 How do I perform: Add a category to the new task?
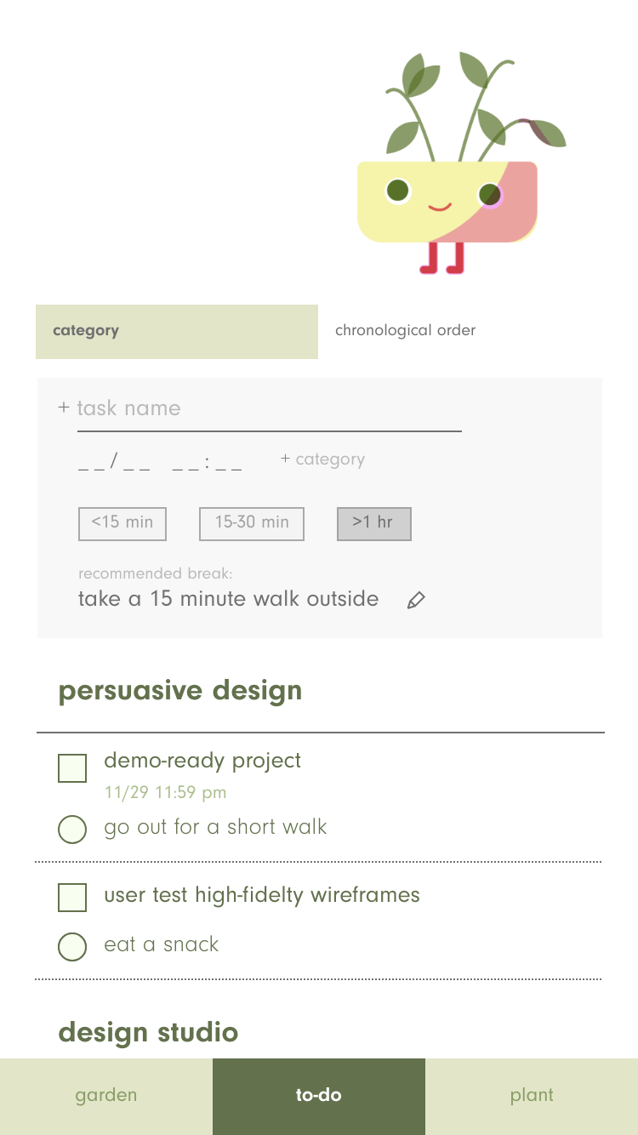point(323,459)
